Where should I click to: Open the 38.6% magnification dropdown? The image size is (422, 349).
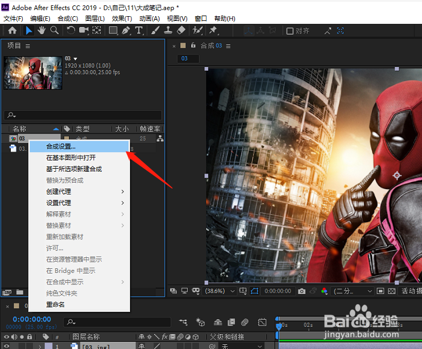pos(220,291)
